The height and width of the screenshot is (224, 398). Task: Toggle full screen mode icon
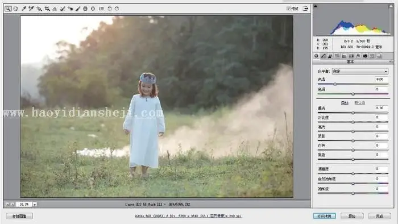pyautogui.click(x=305, y=9)
